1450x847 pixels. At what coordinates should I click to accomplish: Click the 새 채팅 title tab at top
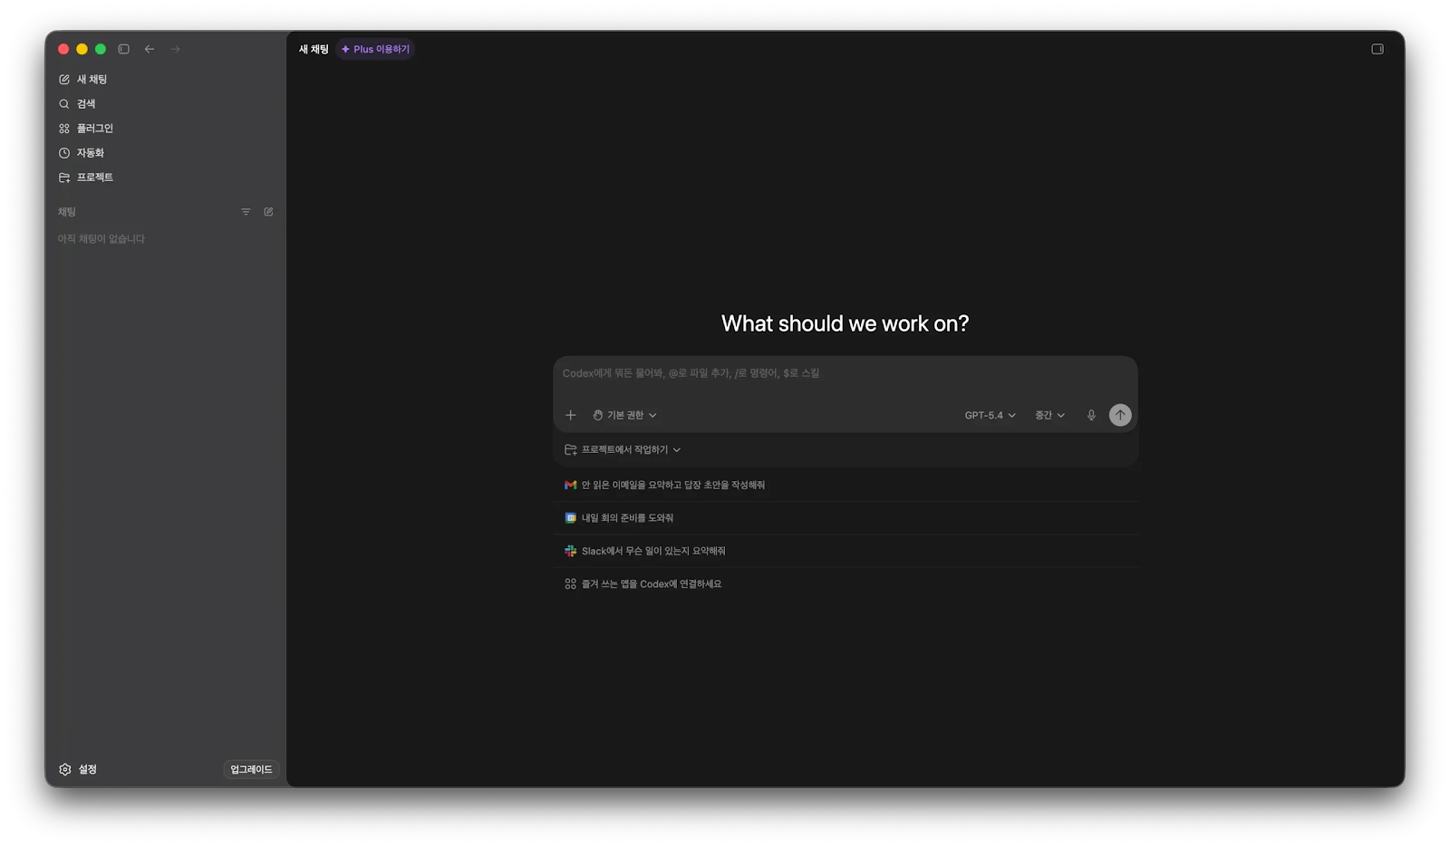(x=314, y=49)
